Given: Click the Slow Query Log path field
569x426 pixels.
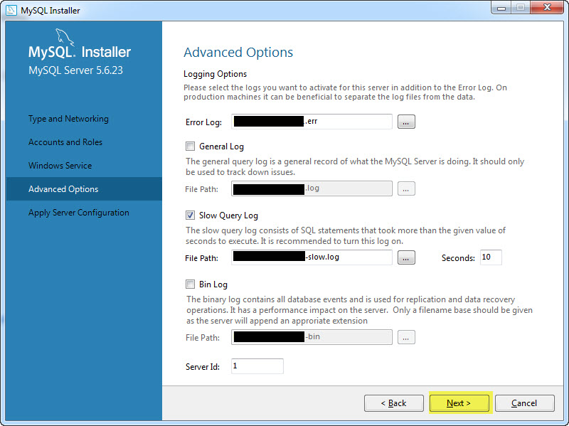Looking at the screenshot, I should (x=312, y=257).
